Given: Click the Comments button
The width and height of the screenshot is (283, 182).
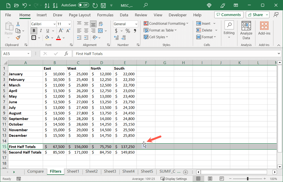Looking at the screenshot, I should (229, 15).
